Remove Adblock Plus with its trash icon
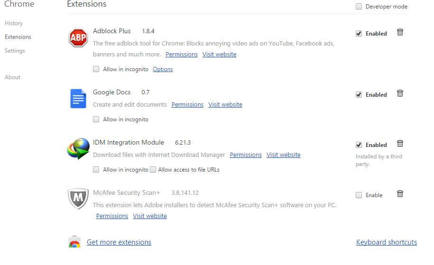The height and width of the screenshot is (265, 434). (x=400, y=32)
